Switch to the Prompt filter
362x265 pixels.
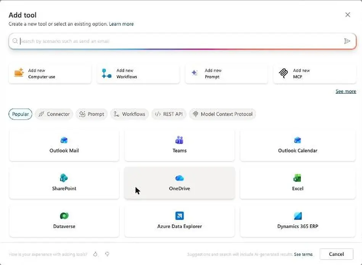[x=92, y=114]
